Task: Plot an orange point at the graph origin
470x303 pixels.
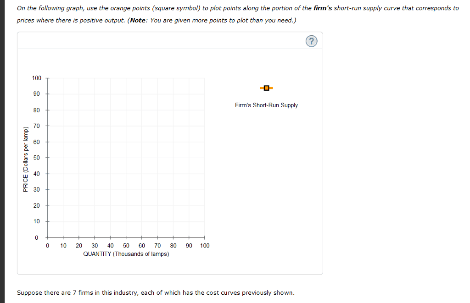Action: pyautogui.click(x=47, y=237)
